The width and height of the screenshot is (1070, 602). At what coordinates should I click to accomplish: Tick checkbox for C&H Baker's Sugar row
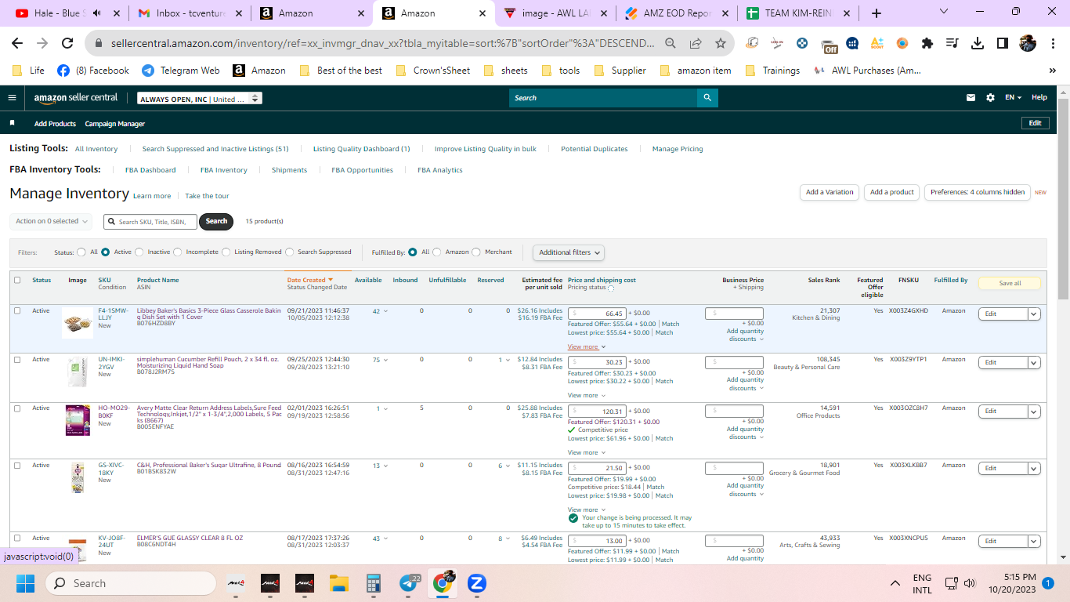coord(17,465)
